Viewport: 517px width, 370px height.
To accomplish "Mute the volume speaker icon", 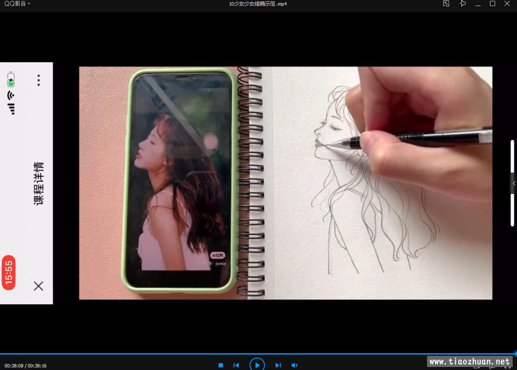I will pyautogui.click(x=294, y=365).
